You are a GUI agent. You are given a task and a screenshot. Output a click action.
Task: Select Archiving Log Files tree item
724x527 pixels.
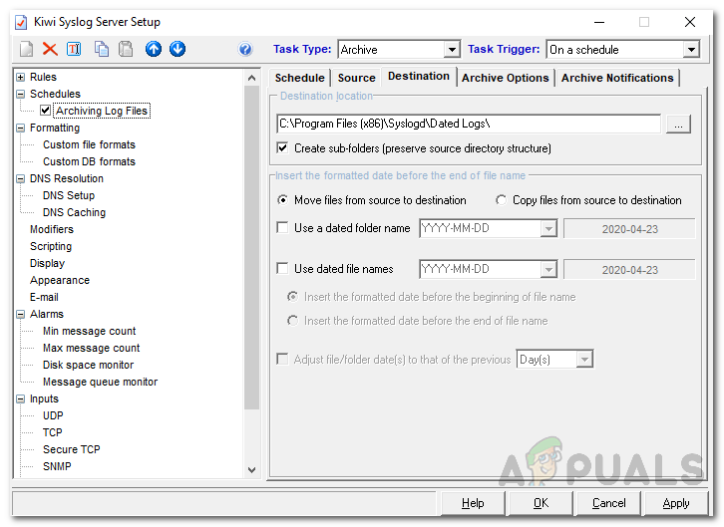coord(102,111)
